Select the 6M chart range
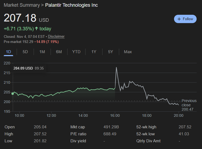Viewport: 202px width, 149px height. (x=59, y=52)
